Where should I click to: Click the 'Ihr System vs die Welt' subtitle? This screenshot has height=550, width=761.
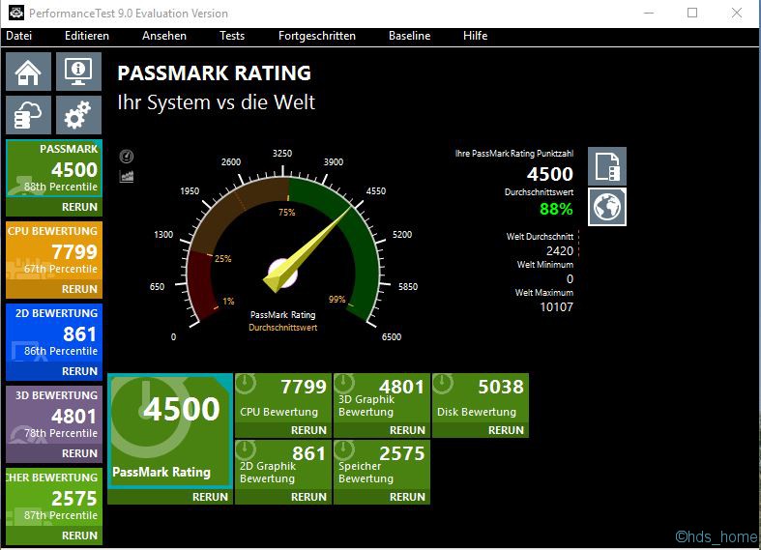[x=216, y=102]
